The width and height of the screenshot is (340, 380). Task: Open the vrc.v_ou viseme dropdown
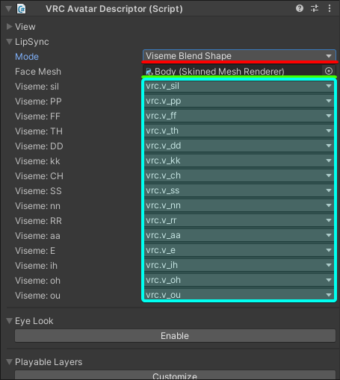pyautogui.click(x=239, y=295)
